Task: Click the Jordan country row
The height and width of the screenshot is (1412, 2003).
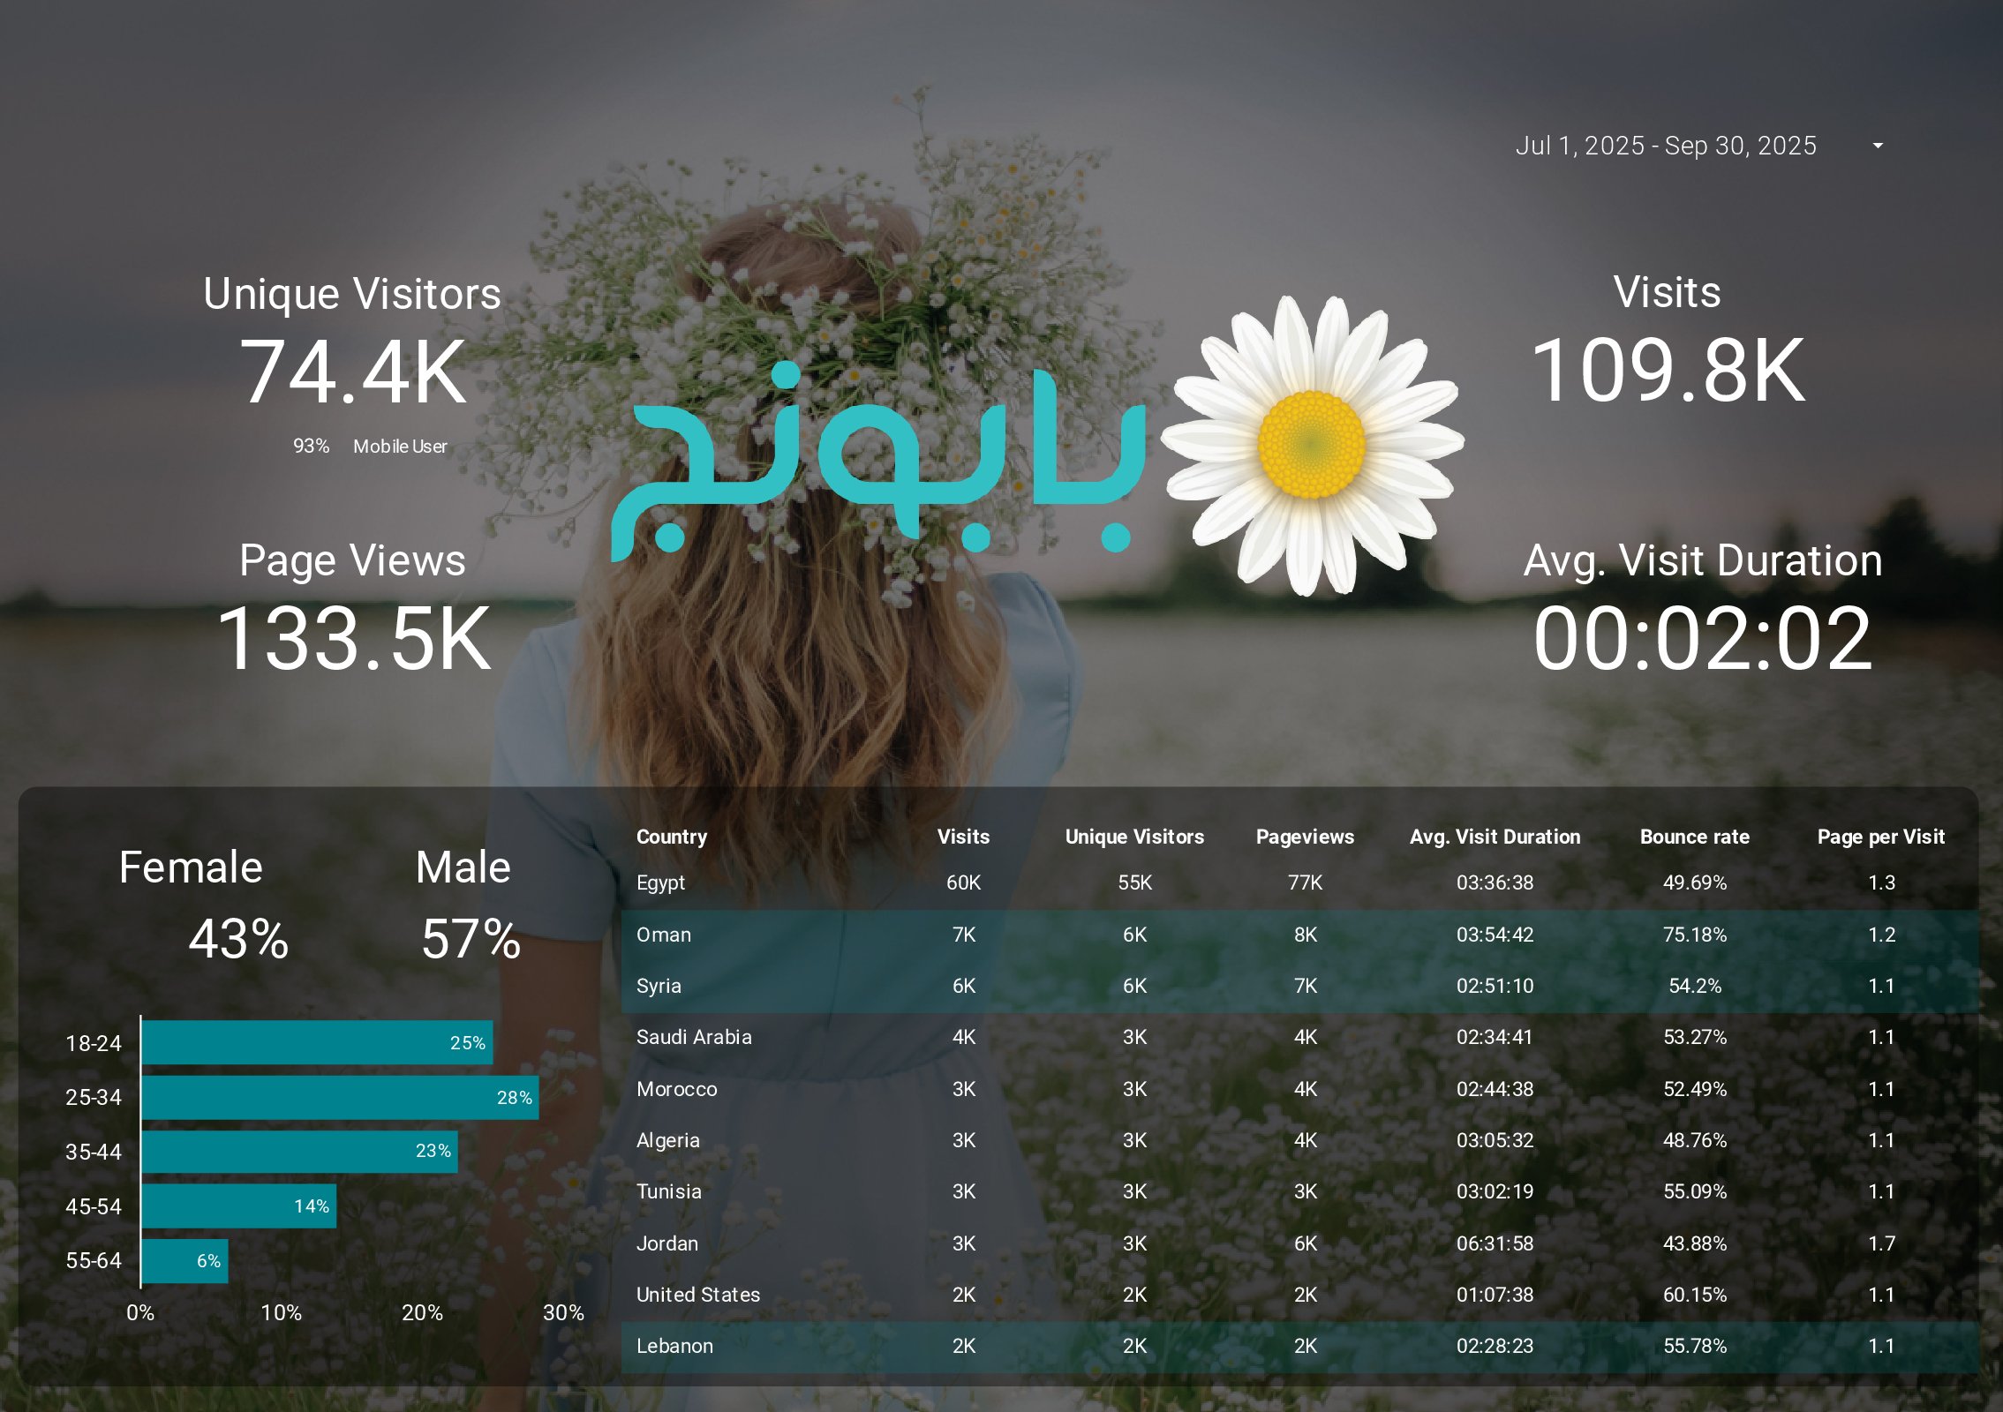Action: pos(666,1243)
